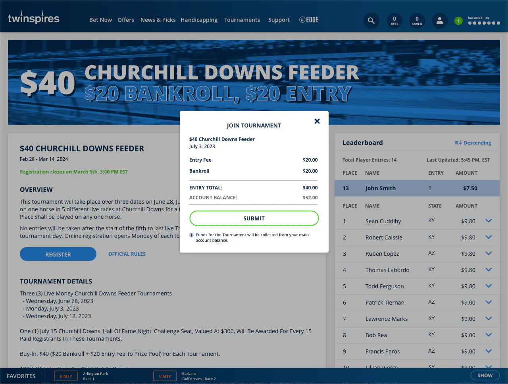Open the user account profile icon
This screenshot has width=508, height=384.
(440, 21)
